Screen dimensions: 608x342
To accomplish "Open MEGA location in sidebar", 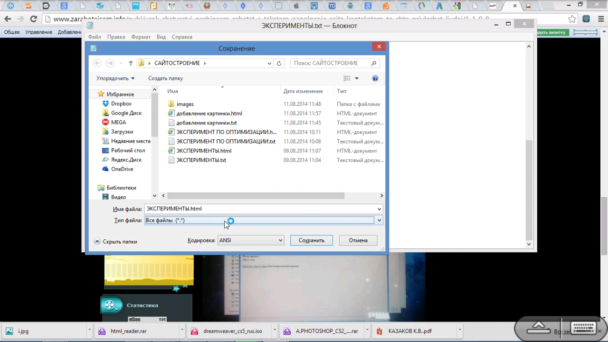I will (x=114, y=122).
